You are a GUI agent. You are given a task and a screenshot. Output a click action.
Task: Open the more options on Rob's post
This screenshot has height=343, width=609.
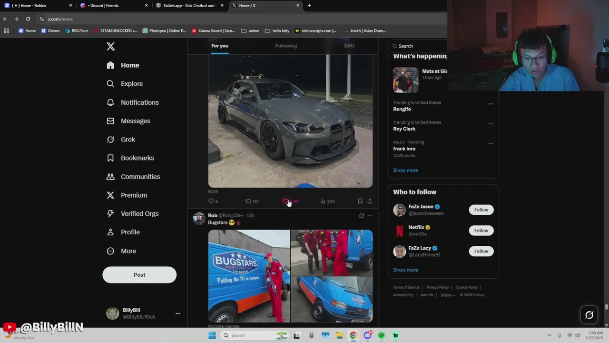click(x=370, y=216)
